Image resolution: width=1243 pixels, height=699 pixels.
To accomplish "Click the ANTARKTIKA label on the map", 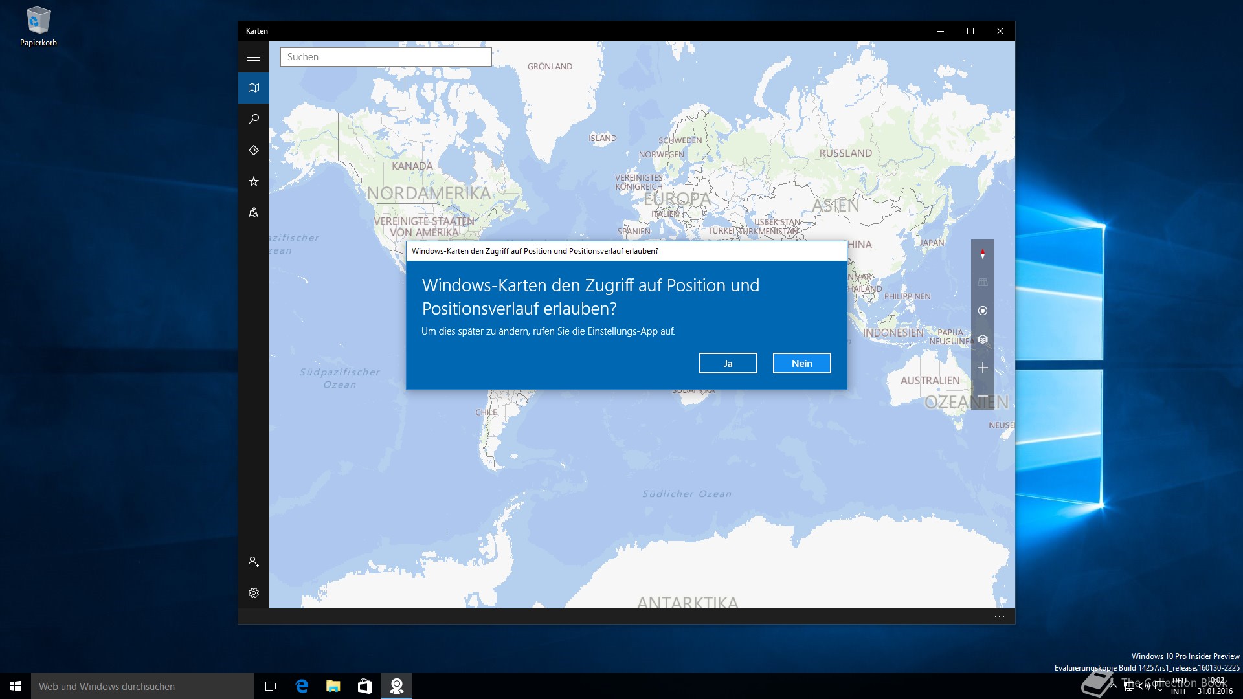I will pyautogui.click(x=688, y=603).
